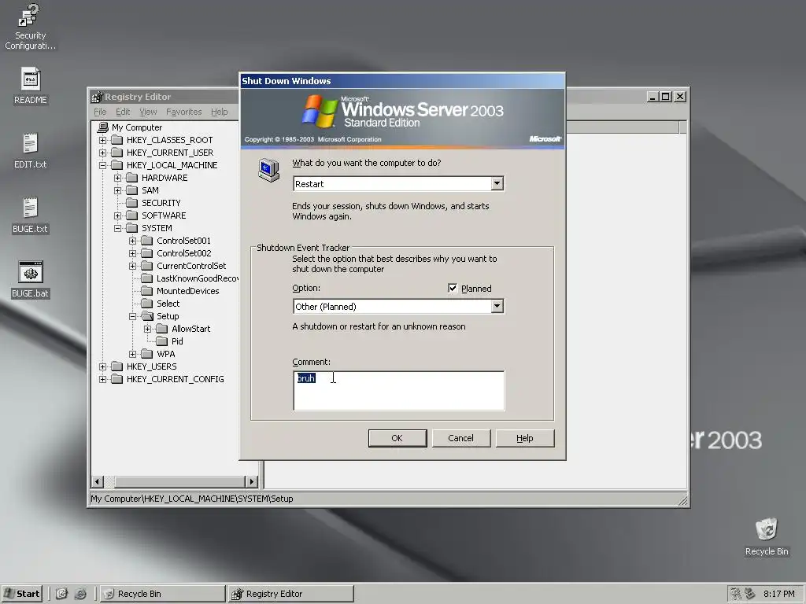Open the Option dropdown showing Other (Planned)
The height and width of the screenshot is (604, 806).
(x=497, y=307)
